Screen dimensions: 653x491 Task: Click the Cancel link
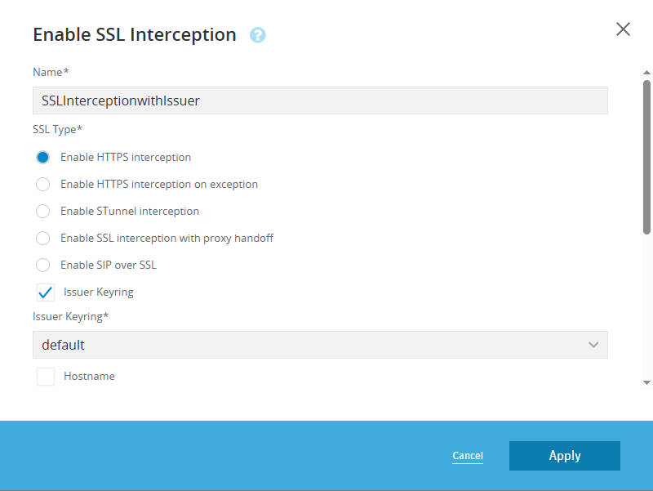point(468,456)
